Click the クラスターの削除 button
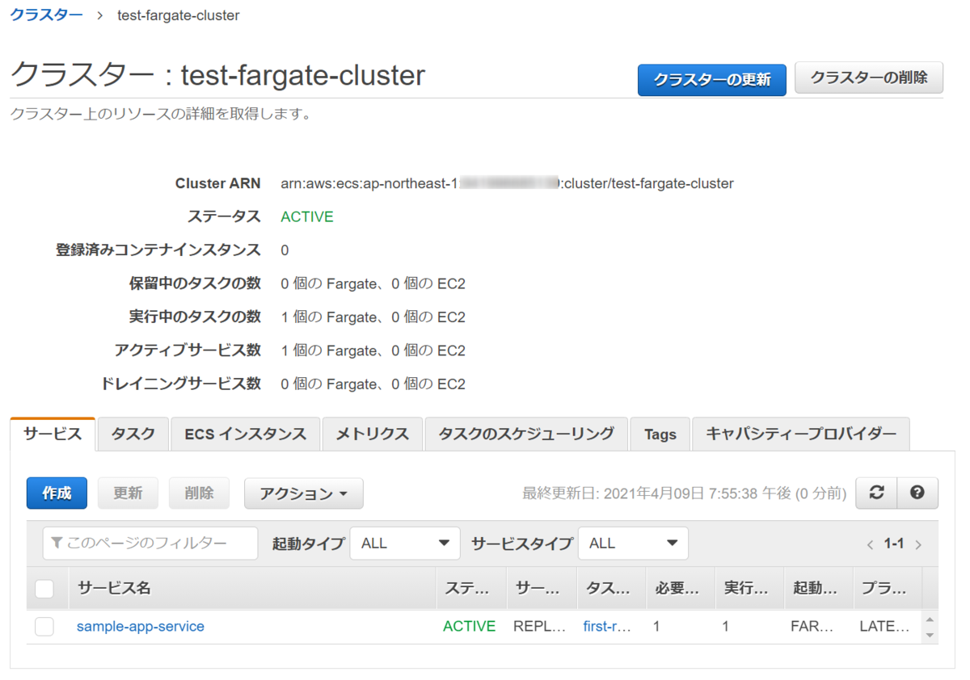970x680 pixels. pos(869,78)
